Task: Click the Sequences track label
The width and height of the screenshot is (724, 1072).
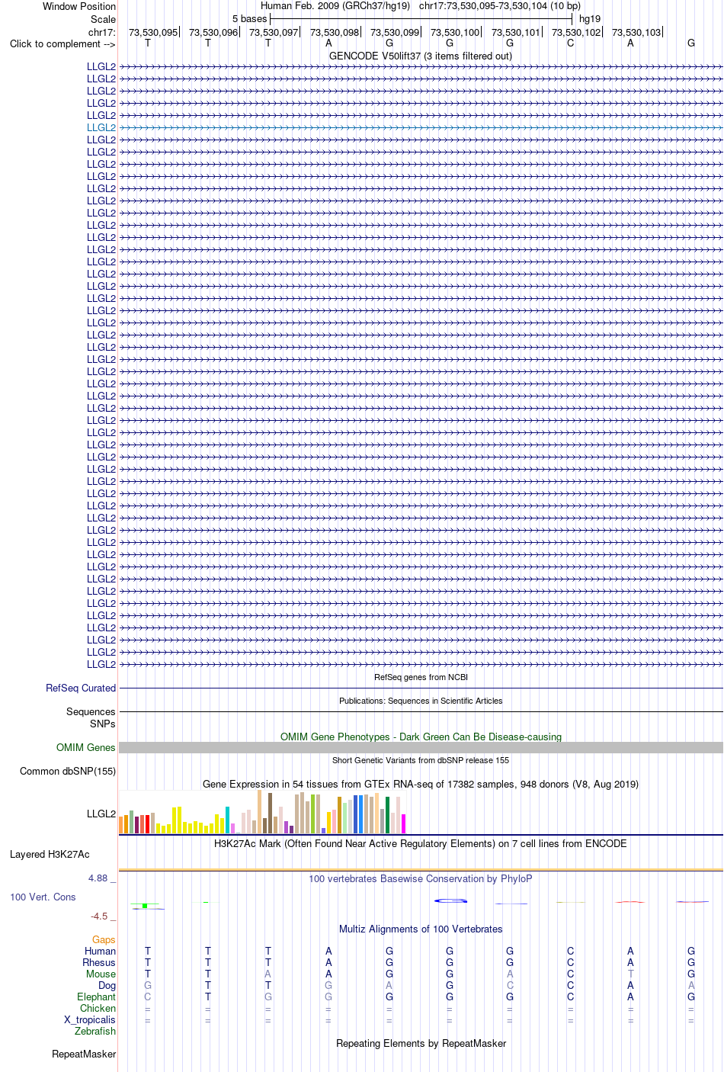Action: tap(91, 711)
